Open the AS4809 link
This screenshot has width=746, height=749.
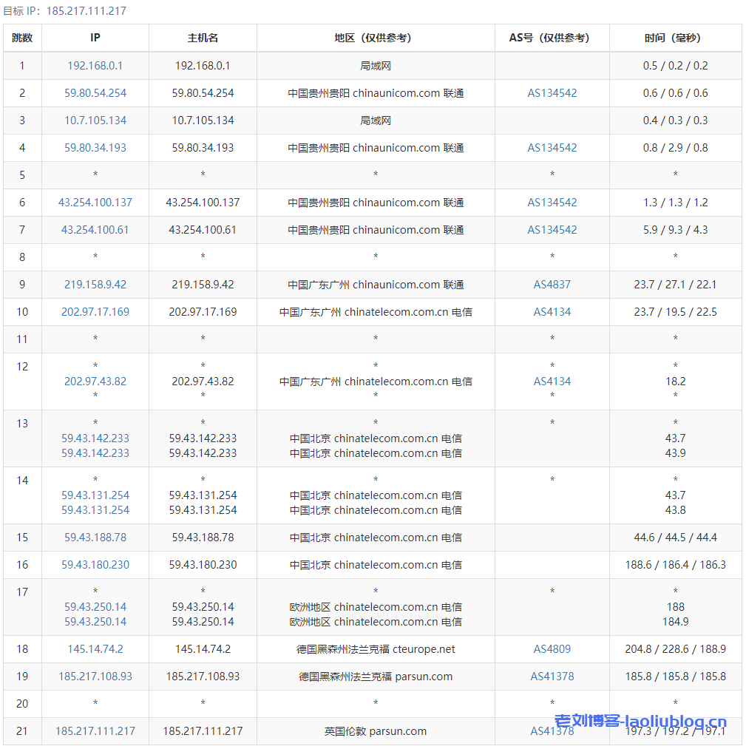point(552,649)
